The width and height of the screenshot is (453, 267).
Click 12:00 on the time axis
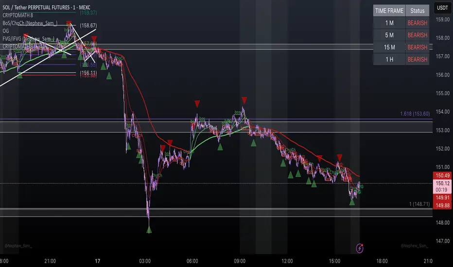click(x=287, y=261)
